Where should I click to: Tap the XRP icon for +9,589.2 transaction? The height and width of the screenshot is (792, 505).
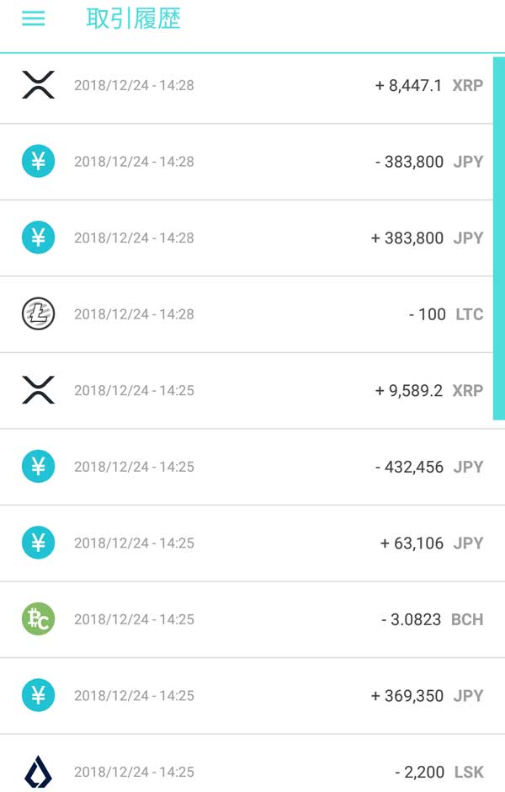pyautogui.click(x=38, y=390)
